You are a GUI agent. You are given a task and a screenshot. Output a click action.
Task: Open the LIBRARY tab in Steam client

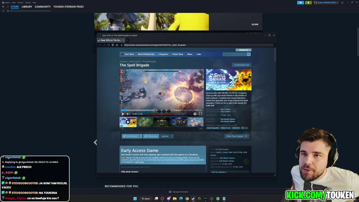click(27, 7)
